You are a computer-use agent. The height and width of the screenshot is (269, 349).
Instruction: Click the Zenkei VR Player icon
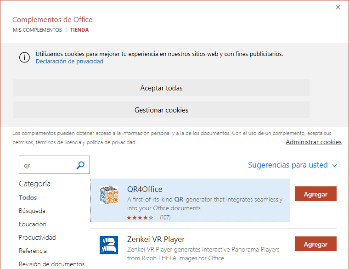pyautogui.click(x=109, y=245)
